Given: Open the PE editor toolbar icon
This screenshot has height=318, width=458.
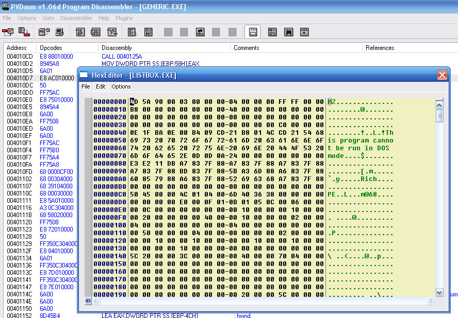Looking at the screenshot, I should tap(43, 32).
